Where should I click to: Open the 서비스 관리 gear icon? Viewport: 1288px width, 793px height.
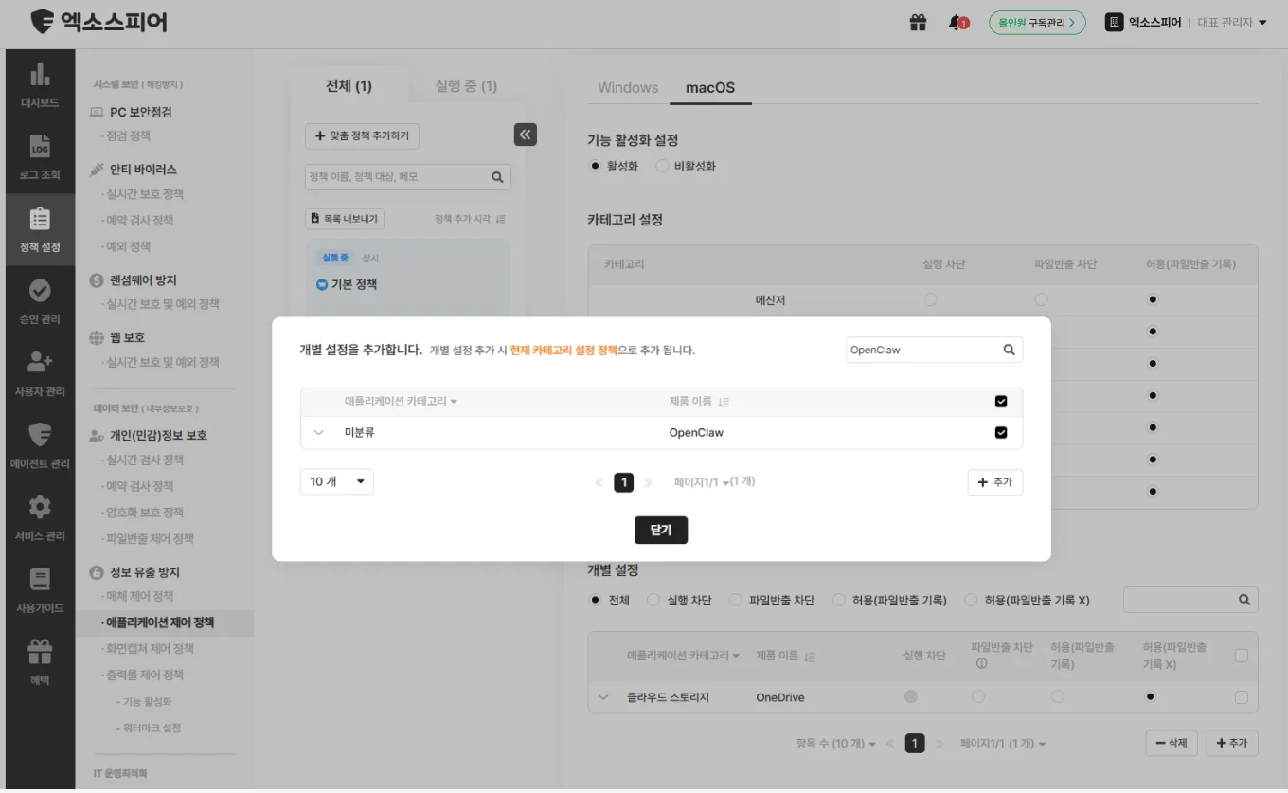40,512
